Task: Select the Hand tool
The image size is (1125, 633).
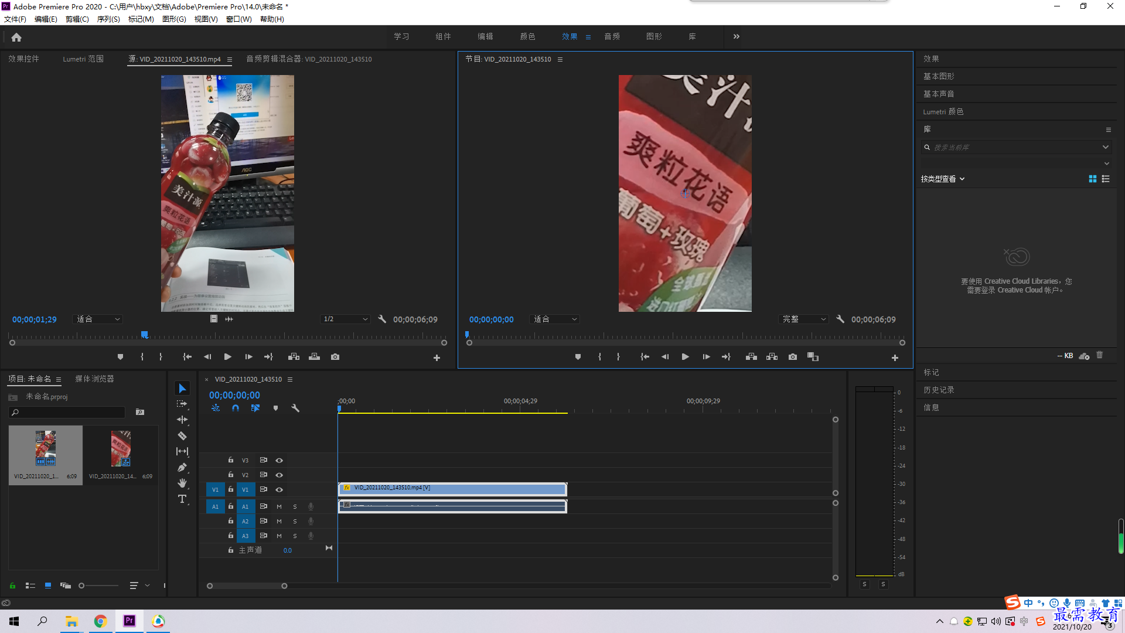Action: [x=182, y=483]
